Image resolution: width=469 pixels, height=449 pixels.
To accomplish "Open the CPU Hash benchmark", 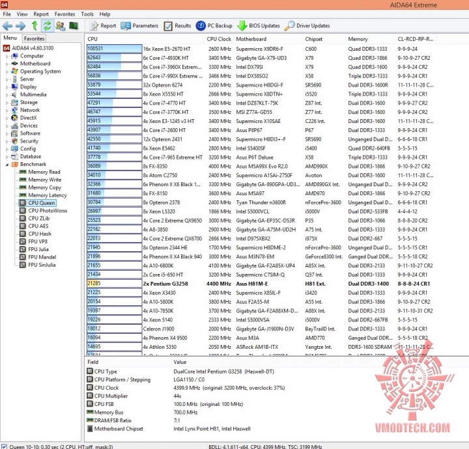I will click(x=40, y=234).
